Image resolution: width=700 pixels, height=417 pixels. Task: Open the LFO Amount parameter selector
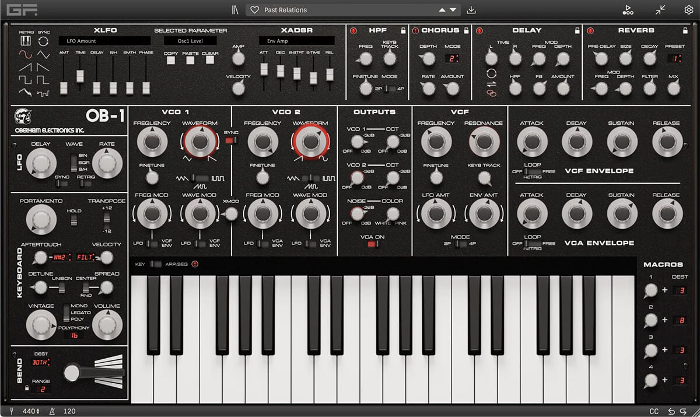pos(105,41)
